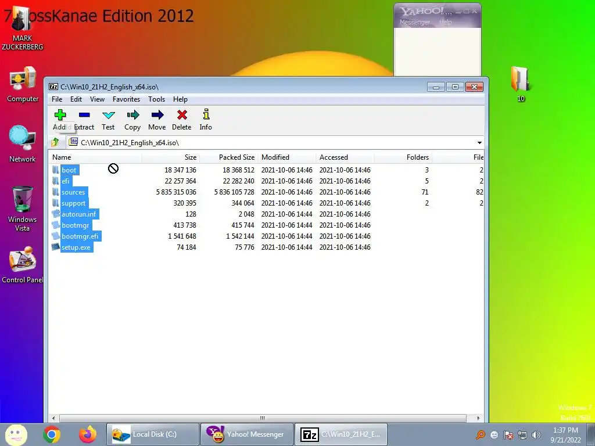This screenshot has height=446, width=595.
Task: Open the Network desktop icon
Action: click(23, 138)
